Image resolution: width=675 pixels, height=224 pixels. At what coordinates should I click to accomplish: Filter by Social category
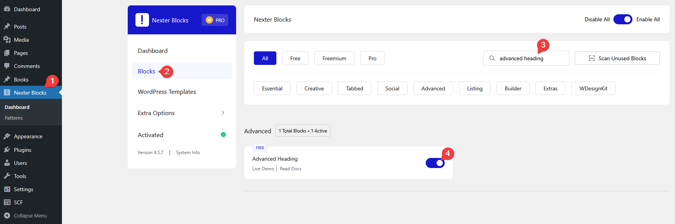click(x=392, y=88)
